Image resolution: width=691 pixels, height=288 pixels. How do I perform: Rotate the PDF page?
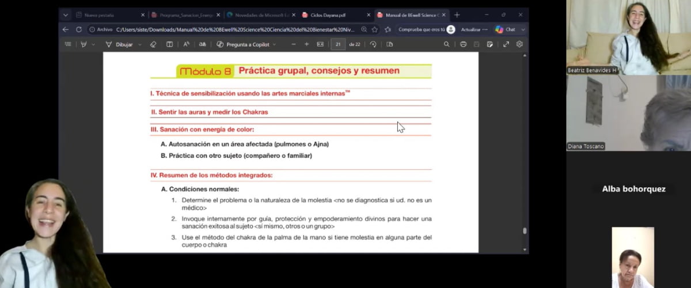tap(373, 44)
